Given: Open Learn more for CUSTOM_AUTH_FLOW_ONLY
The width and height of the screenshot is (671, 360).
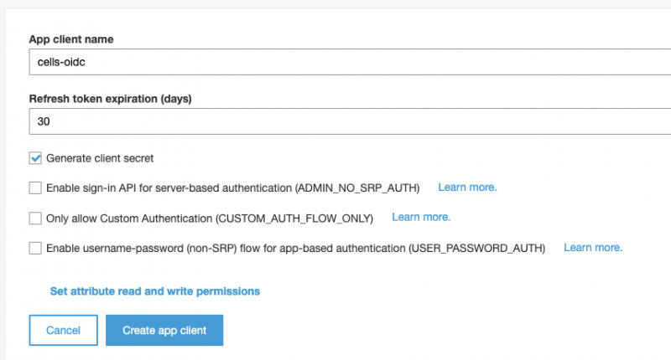Looking at the screenshot, I should [421, 218].
